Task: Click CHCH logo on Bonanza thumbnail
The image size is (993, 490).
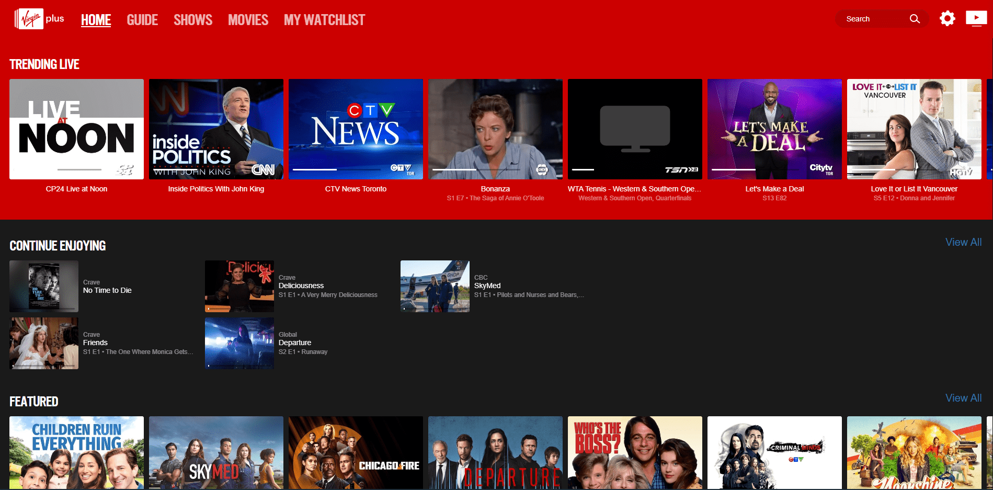Action: (542, 169)
